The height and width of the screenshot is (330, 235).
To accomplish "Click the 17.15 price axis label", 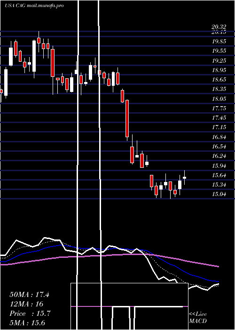I will pyautogui.click(x=219, y=127).
